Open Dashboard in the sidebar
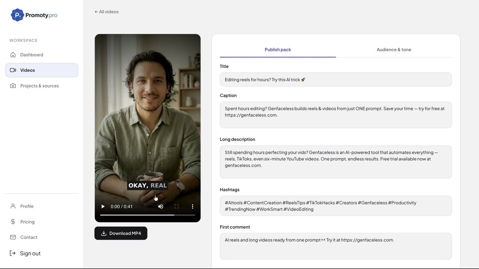 42,55
